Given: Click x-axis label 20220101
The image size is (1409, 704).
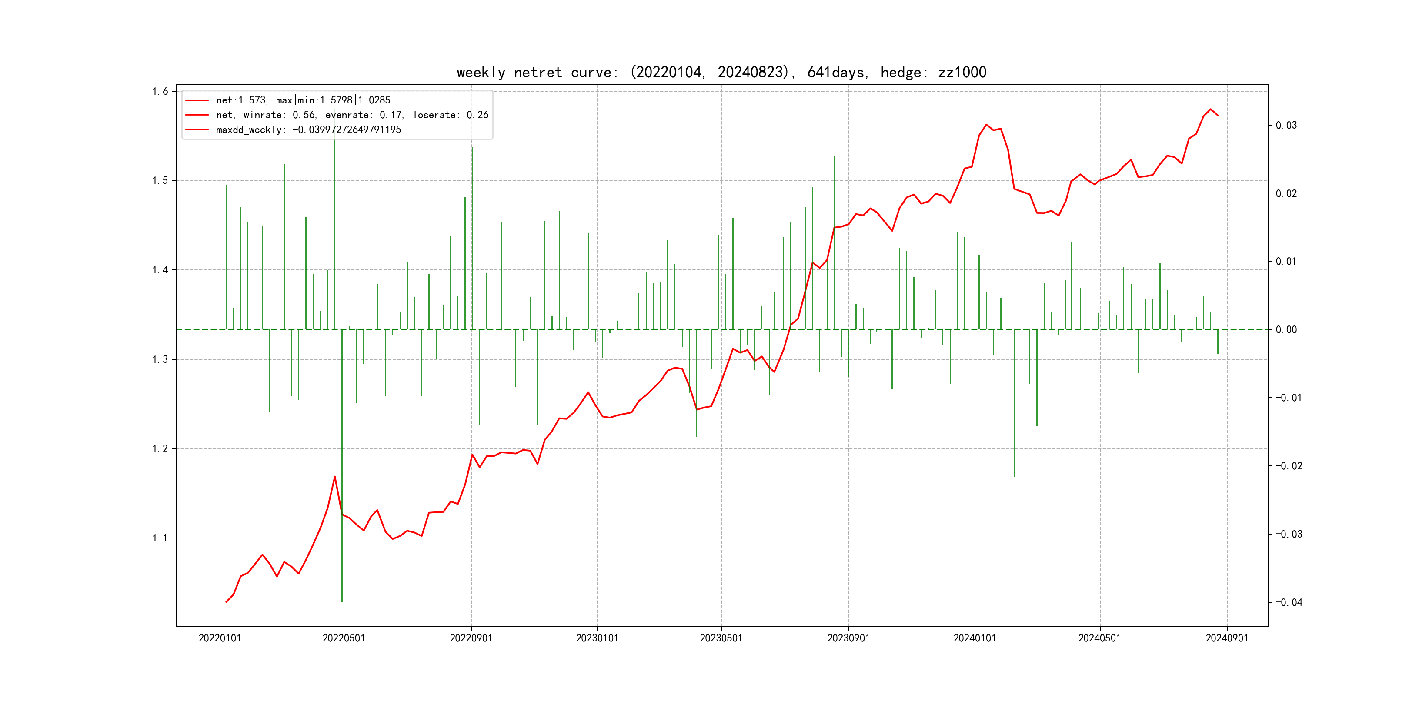Looking at the screenshot, I should pos(219,638).
